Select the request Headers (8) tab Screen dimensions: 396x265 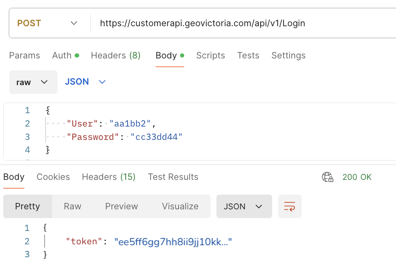click(x=116, y=56)
